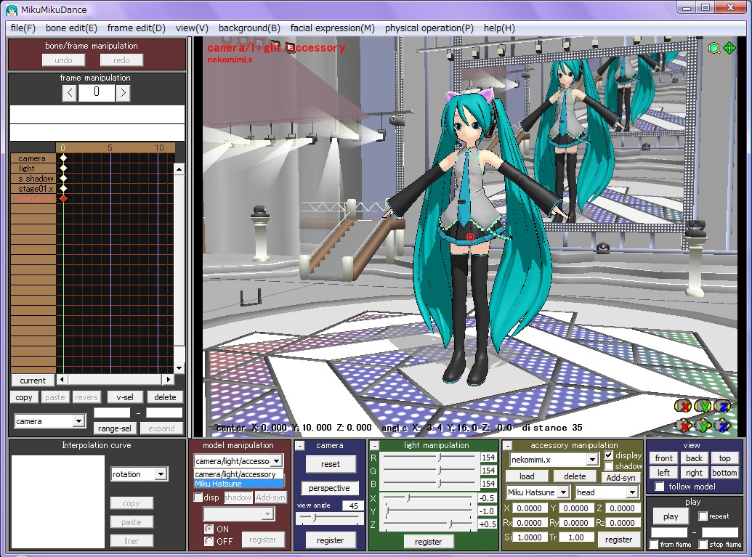Enable the follow model checkbox
This screenshot has width=752, height=557.
(660, 487)
